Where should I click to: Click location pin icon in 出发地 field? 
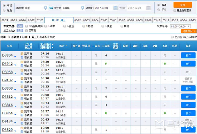[x=42, y=8]
